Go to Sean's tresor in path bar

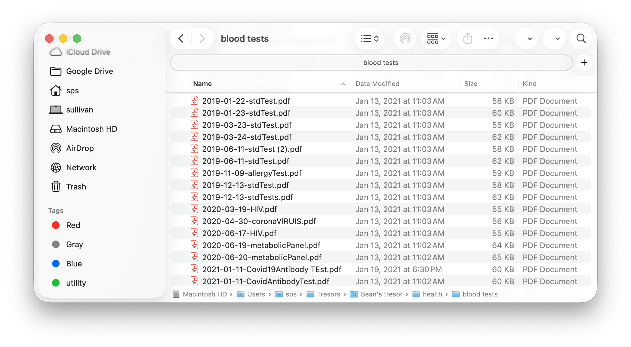[x=377, y=294]
